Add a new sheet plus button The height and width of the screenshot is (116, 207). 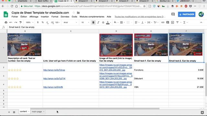9,112
